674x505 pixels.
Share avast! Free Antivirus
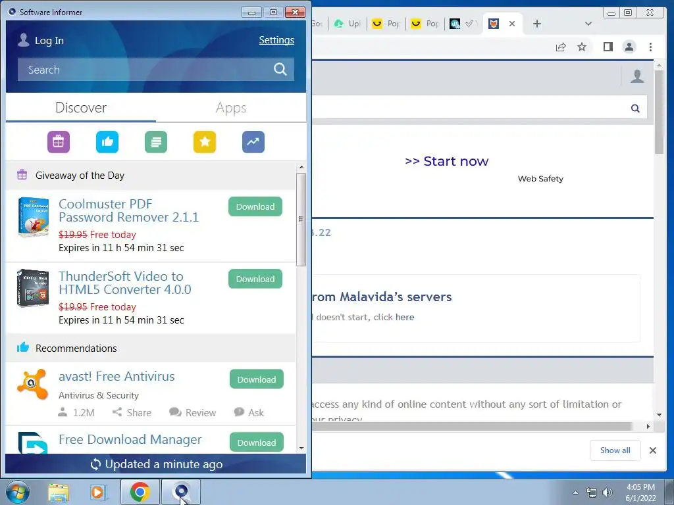[132, 413]
